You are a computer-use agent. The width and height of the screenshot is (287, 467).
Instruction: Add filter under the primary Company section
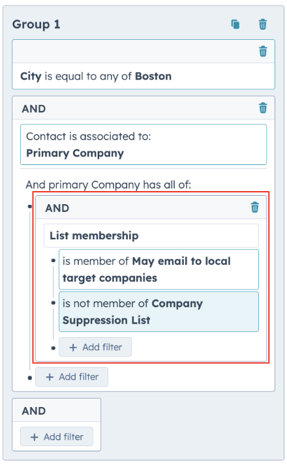click(72, 377)
